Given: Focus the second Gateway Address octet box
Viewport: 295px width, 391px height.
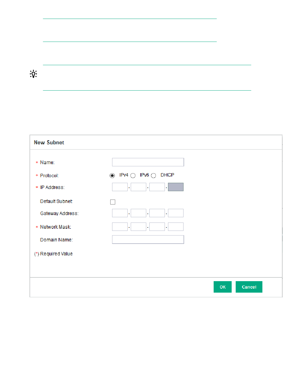Looking at the screenshot, I should pos(138,213).
